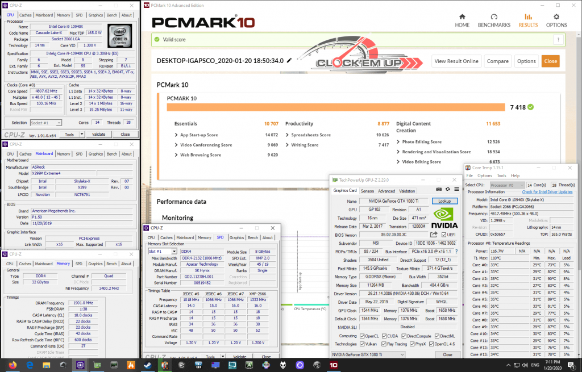This screenshot has height=372, width=582.
Task: Toggle the UEFI checkbox
Action: tap(444, 235)
